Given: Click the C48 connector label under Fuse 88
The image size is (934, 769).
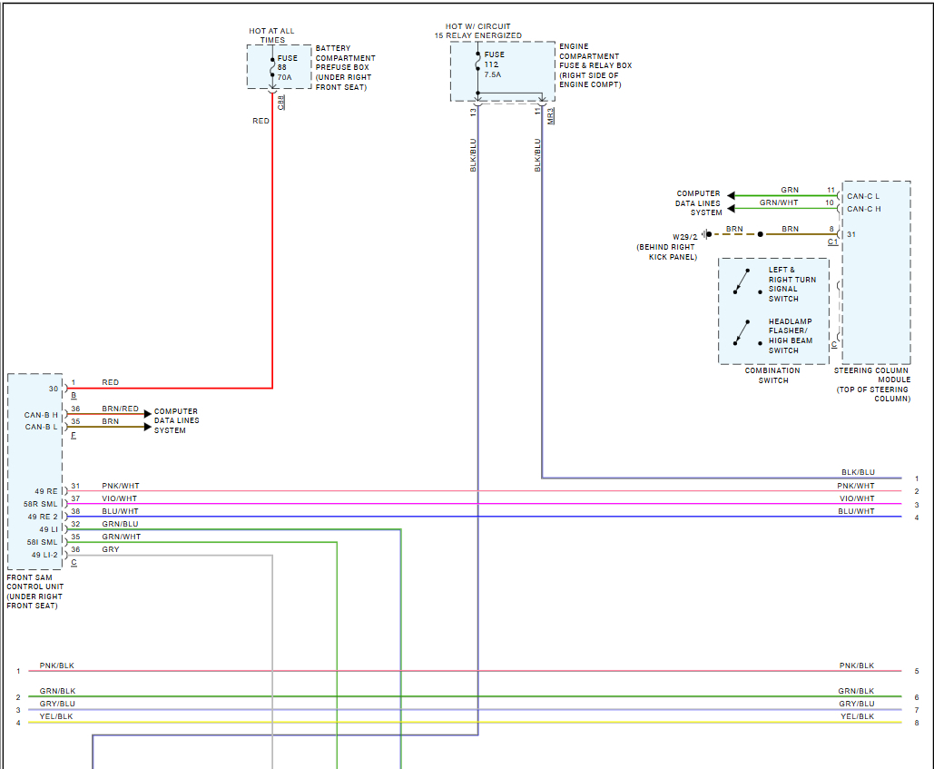Looking at the screenshot, I should click(x=281, y=102).
